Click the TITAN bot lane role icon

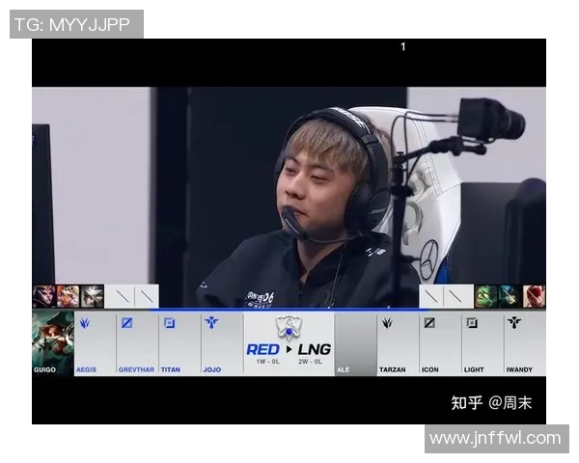coord(169,323)
